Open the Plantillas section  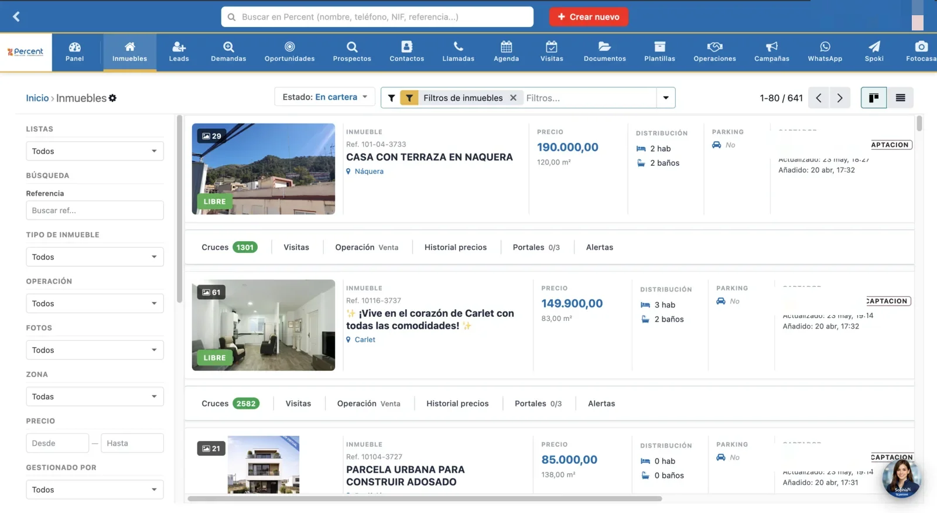coord(659,52)
